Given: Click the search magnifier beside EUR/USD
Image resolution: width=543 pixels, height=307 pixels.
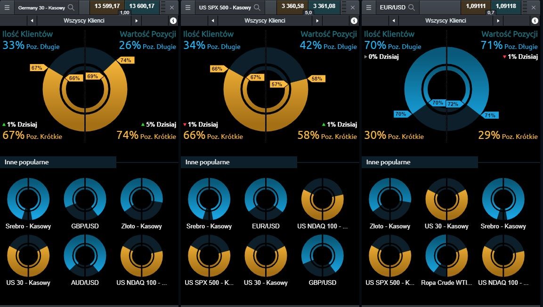Looking at the screenshot, I should (x=412, y=8).
